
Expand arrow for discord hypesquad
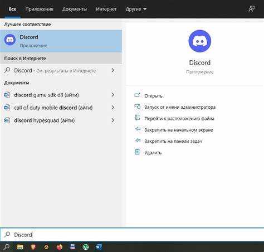pos(113,120)
